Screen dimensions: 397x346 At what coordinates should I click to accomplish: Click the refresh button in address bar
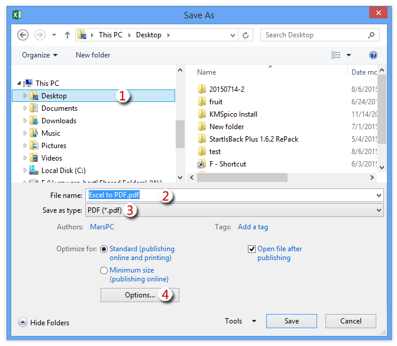246,35
